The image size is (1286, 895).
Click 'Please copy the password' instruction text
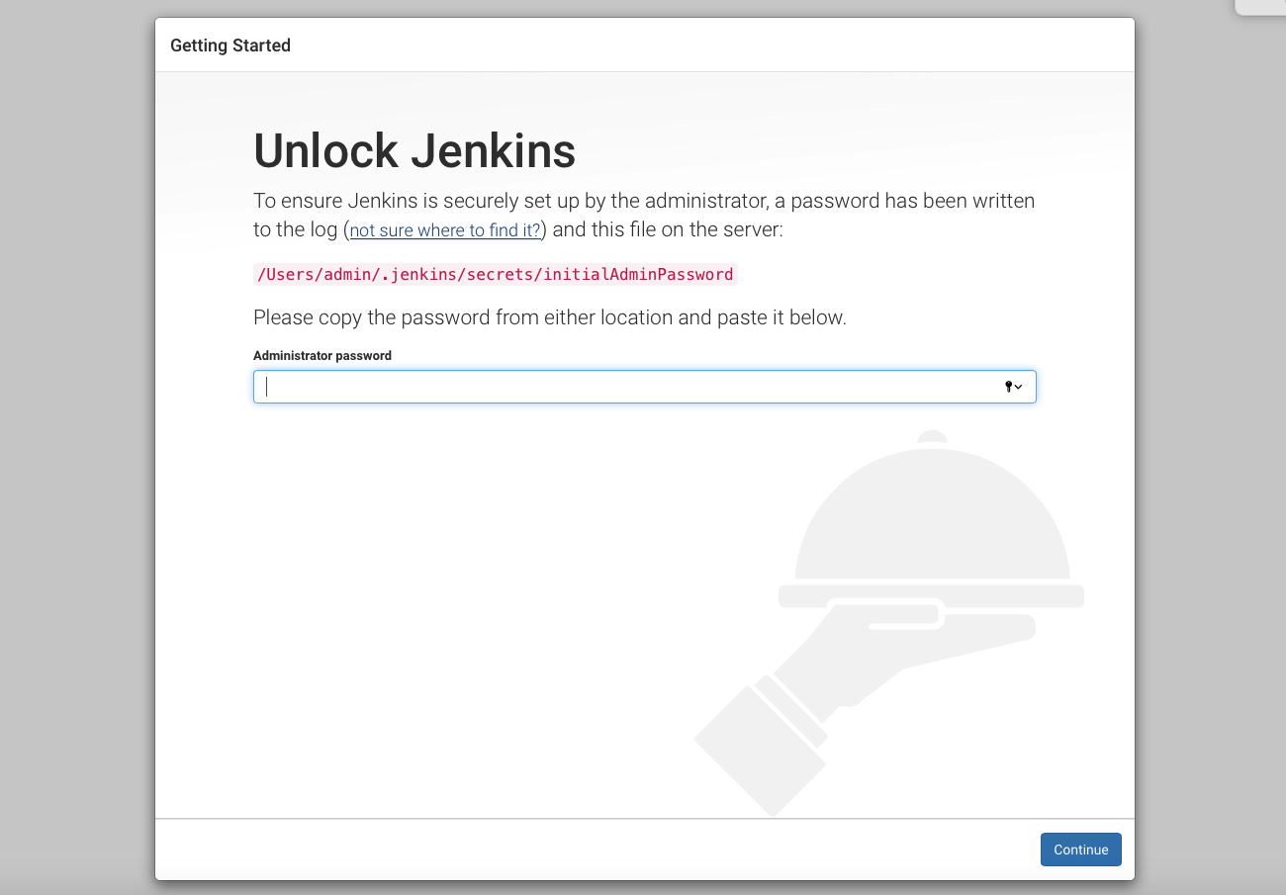[x=550, y=318]
